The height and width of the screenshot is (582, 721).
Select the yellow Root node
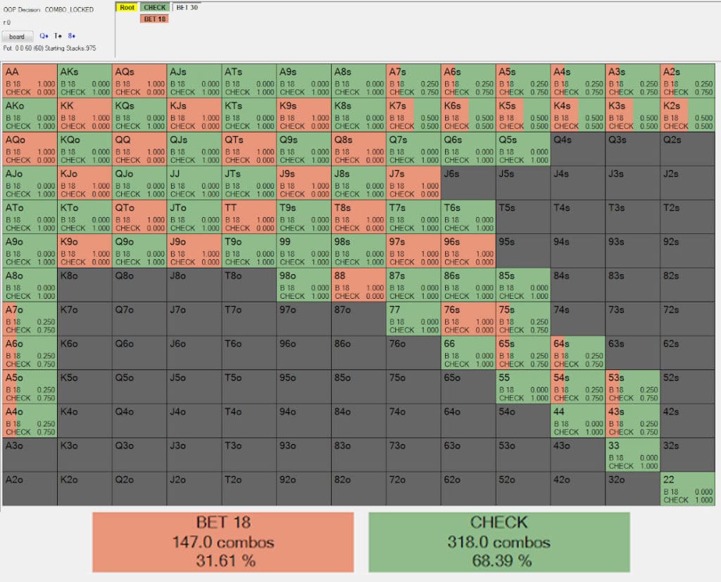[x=127, y=8]
